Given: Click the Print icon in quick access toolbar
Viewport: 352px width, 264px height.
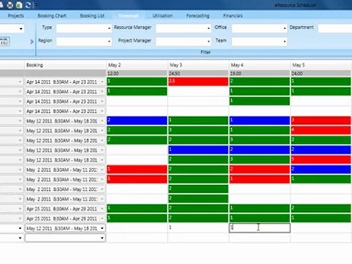Looking at the screenshot, I should coord(10,5).
